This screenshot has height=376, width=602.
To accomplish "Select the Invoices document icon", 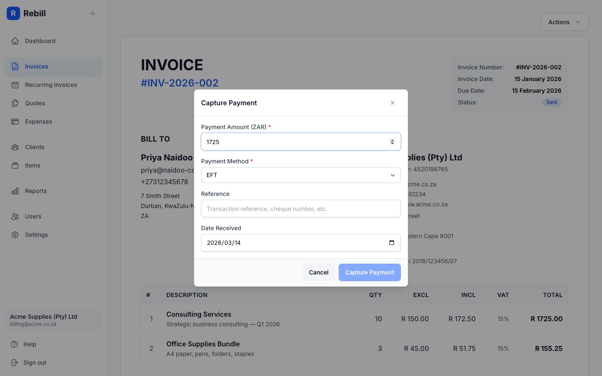I will pos(15,66).
